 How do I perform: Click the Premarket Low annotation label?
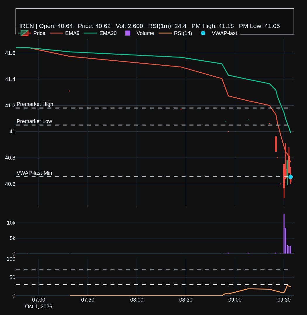pos(34,121)
